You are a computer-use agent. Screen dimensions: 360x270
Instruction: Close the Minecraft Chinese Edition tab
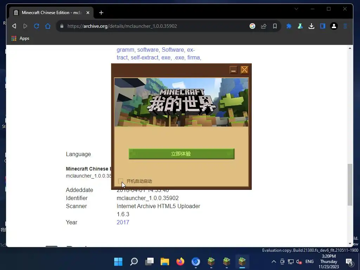coord(88,13)
